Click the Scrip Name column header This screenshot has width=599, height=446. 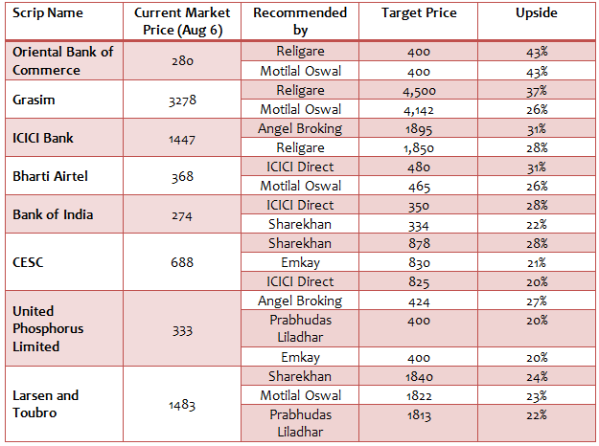click(x=48, y=13)
